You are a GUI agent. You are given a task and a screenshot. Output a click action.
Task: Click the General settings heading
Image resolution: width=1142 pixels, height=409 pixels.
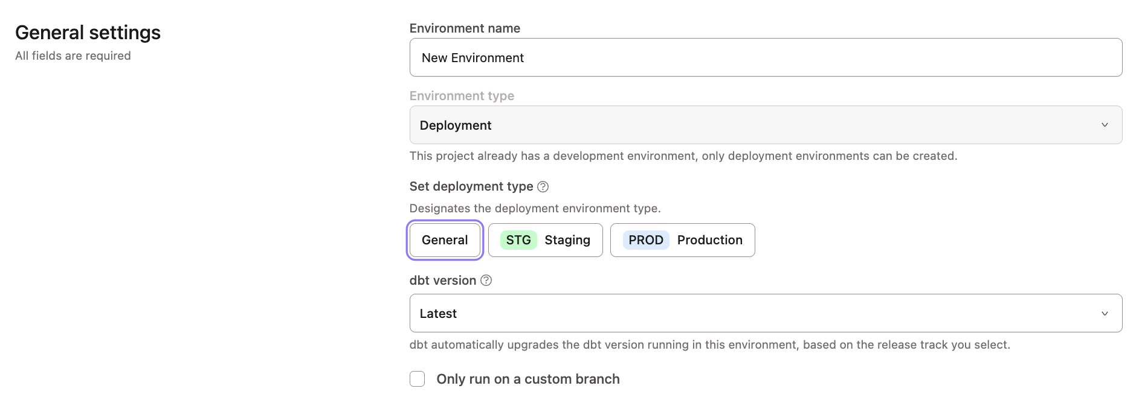pyautogui.click(x=88, y=33)
